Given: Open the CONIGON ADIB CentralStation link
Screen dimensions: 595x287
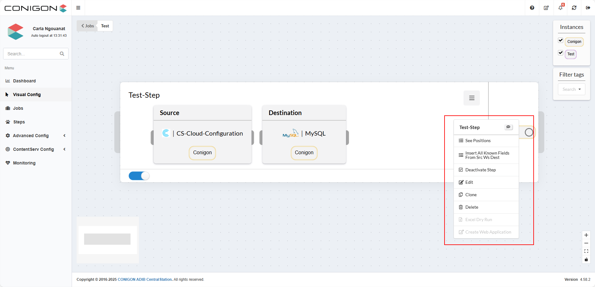Looking at the screenshot, I should point(145,280).
